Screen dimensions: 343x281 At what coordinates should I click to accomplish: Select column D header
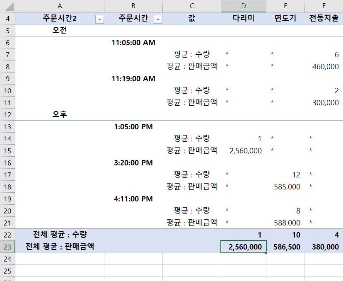(x=243, y=6)
